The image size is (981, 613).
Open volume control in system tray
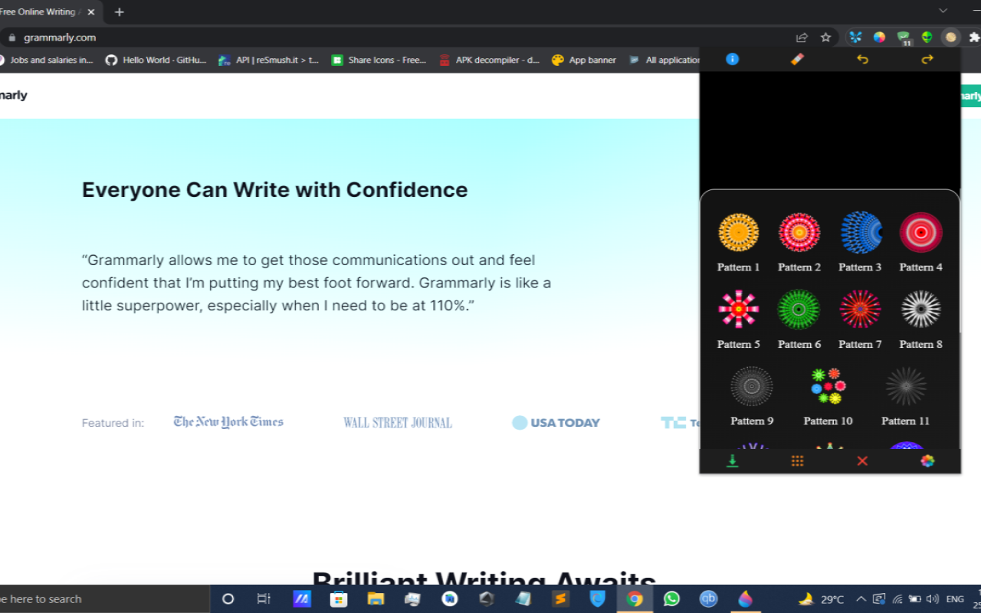click(932, 599)
